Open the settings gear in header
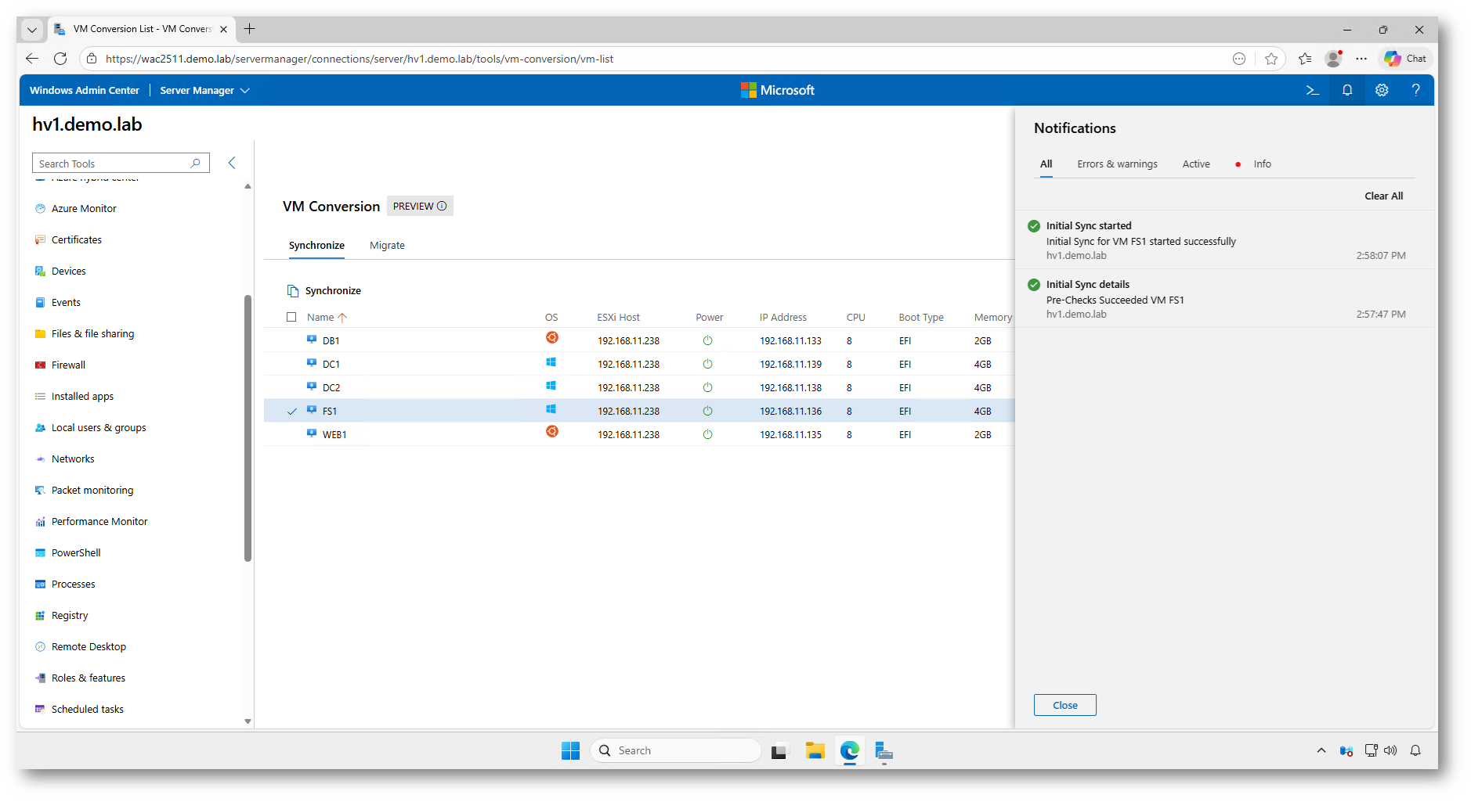 (x=1381, y=90)
